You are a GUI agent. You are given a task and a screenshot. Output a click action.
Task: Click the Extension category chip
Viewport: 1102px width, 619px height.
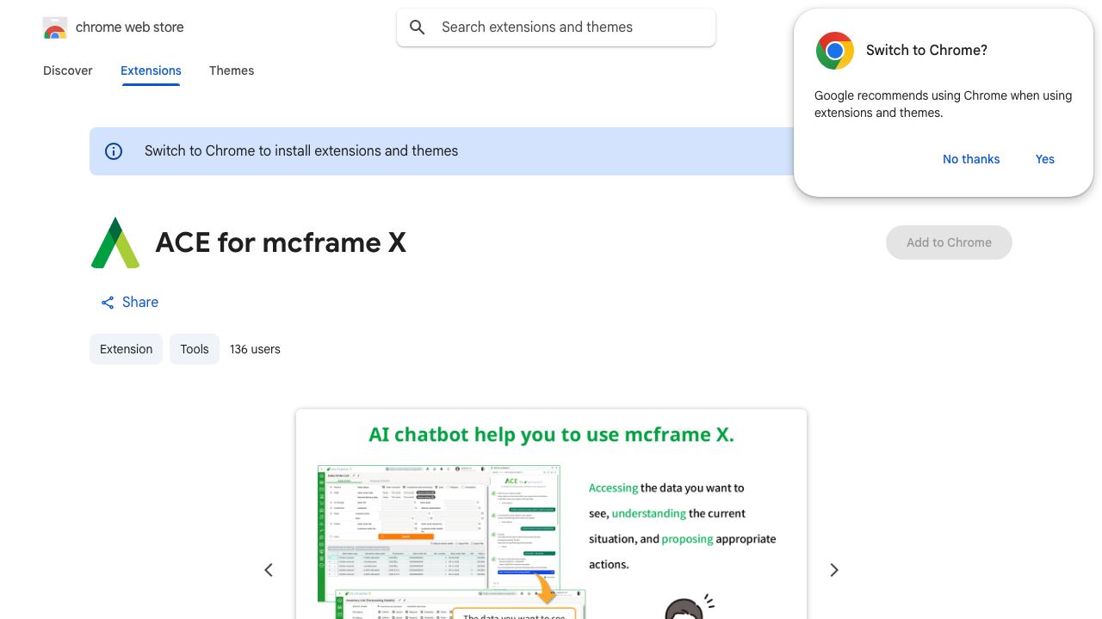pos(126,349)
